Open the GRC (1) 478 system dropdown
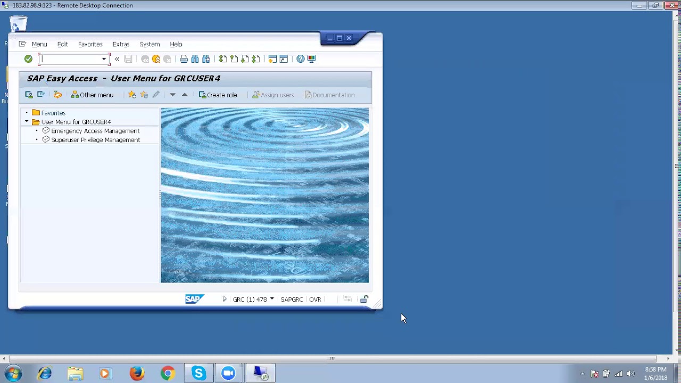Viewport: 681px width, 383px height. [x=271, y=299]
